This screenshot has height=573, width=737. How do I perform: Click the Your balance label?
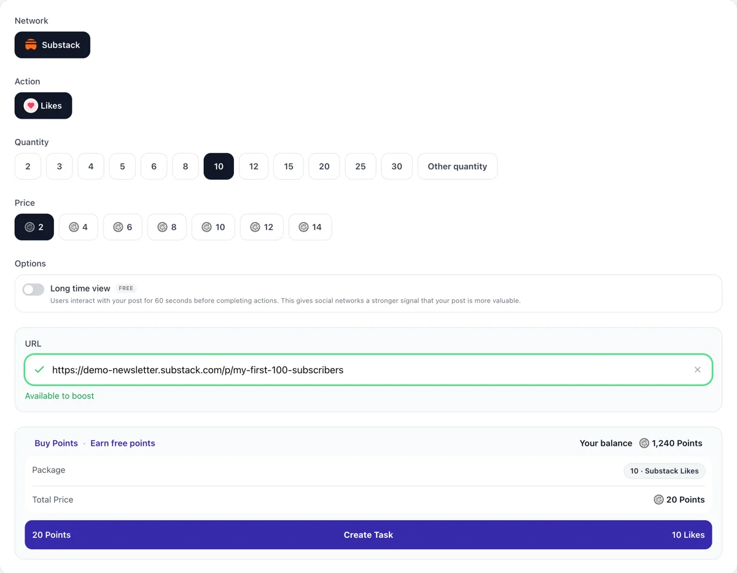pos(606,443)
